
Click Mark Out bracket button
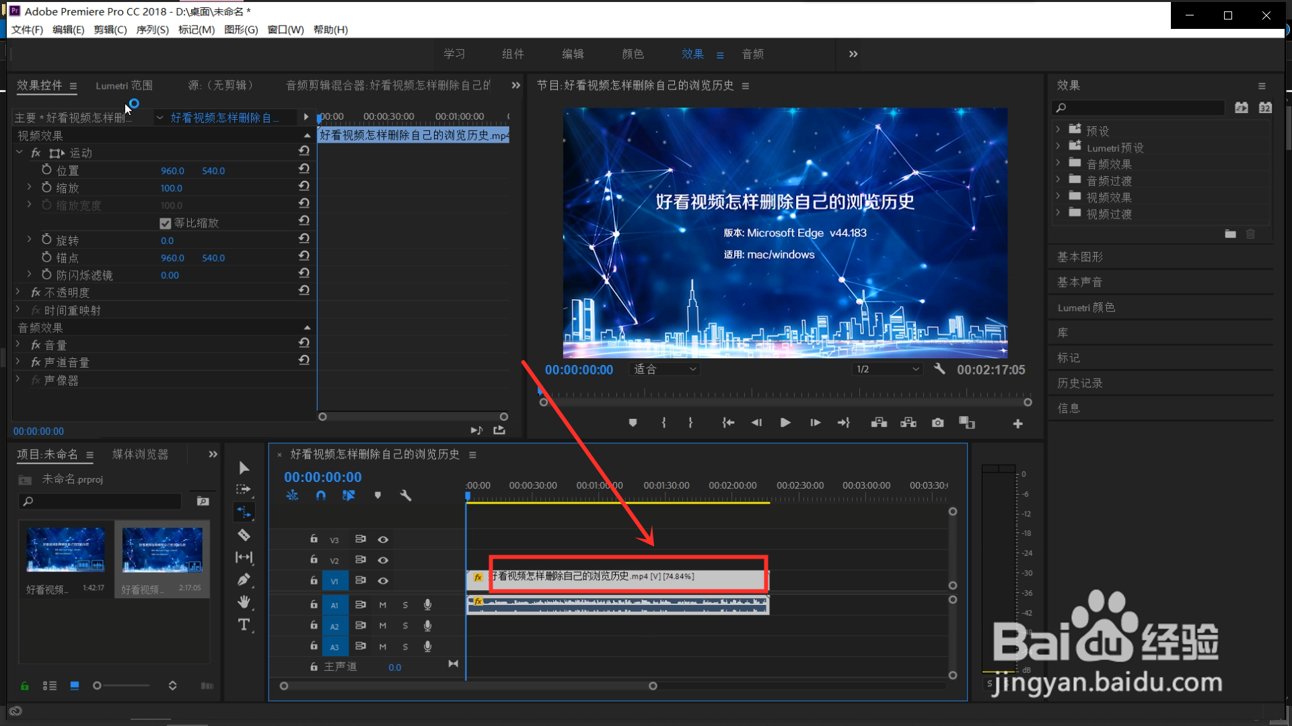click(x=690, y=423)
